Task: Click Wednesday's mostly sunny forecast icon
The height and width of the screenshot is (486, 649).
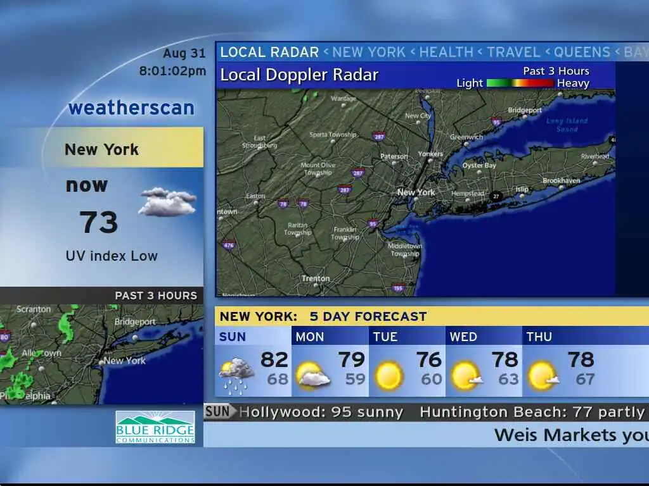Action: (x=467, y=376)
